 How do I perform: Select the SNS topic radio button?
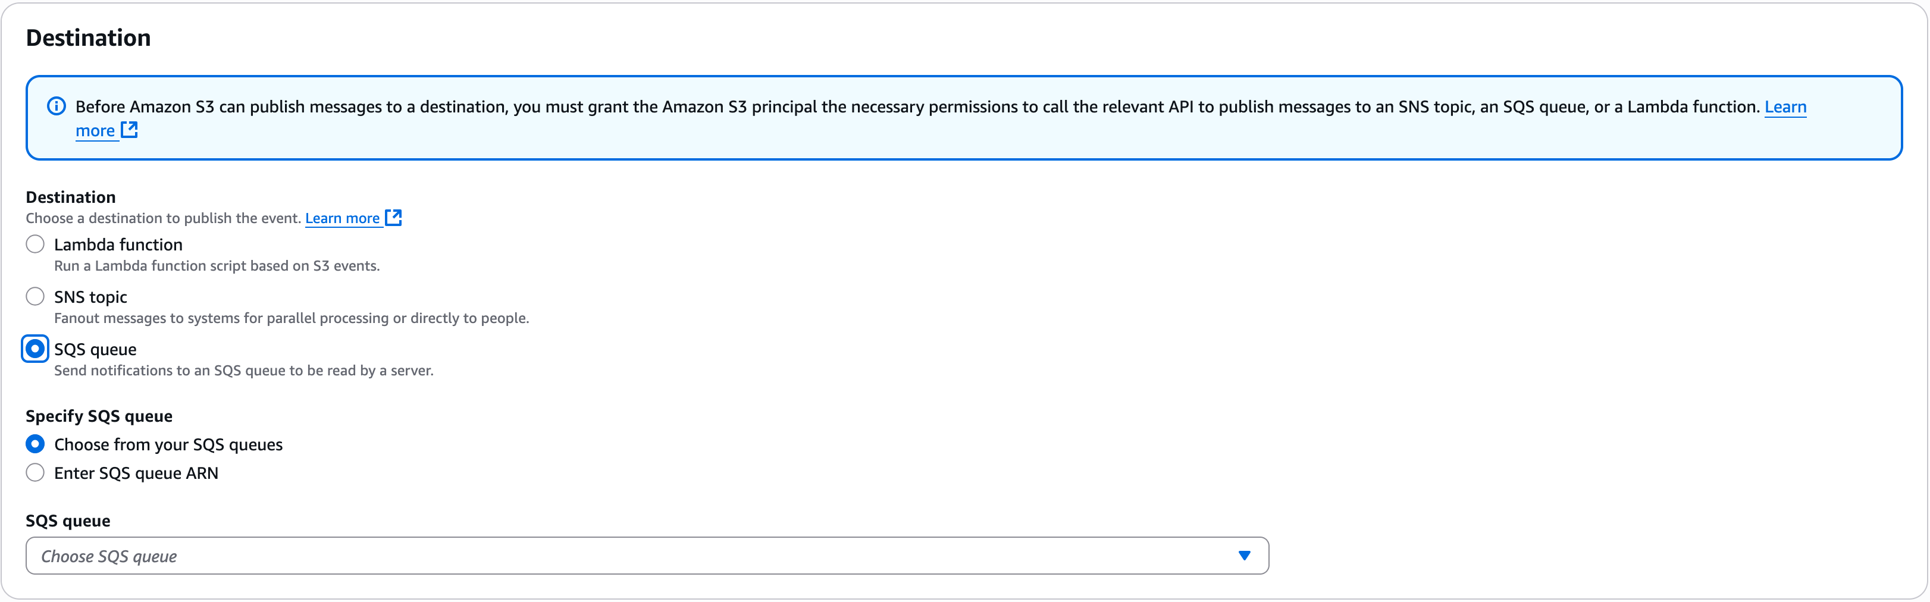click(x=35, y=297)
